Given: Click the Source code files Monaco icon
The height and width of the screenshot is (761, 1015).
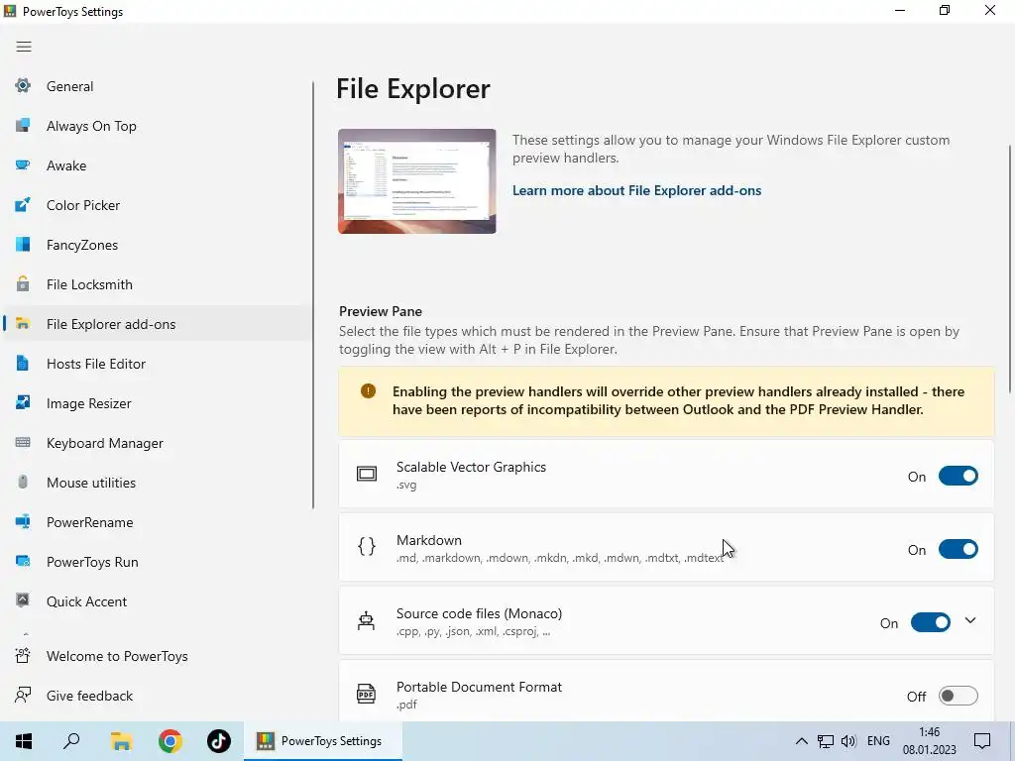Looking at the screenshot, I should click(x=367, y=620).
